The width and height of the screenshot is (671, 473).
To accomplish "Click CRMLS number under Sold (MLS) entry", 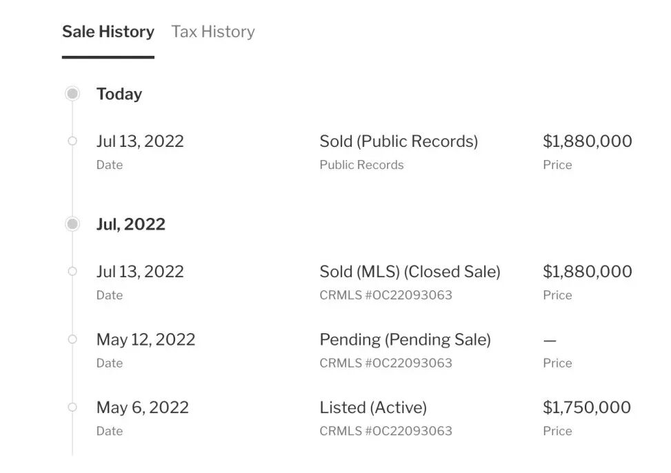I will [385, 295].
